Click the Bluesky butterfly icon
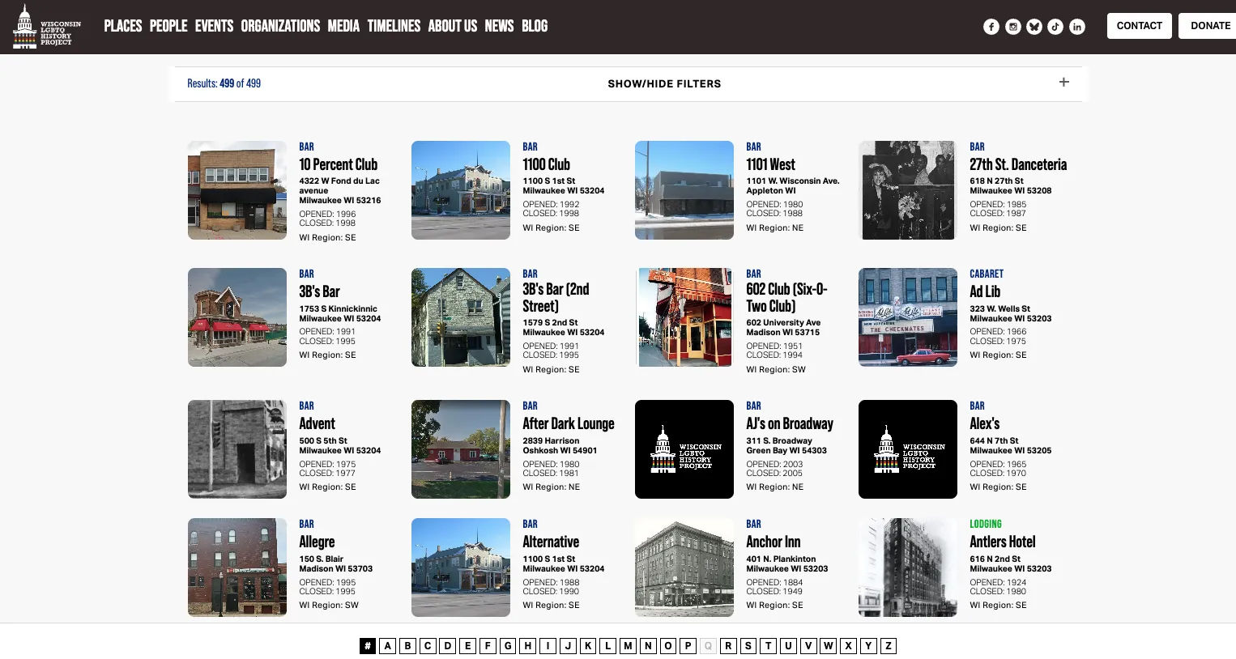Viewport: 1236px width, 659px height. 1034,27
